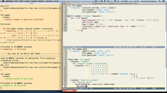Click the Sun 1:49 PM clock
This screenshot has width=167, height=93.
pos(134,1)
